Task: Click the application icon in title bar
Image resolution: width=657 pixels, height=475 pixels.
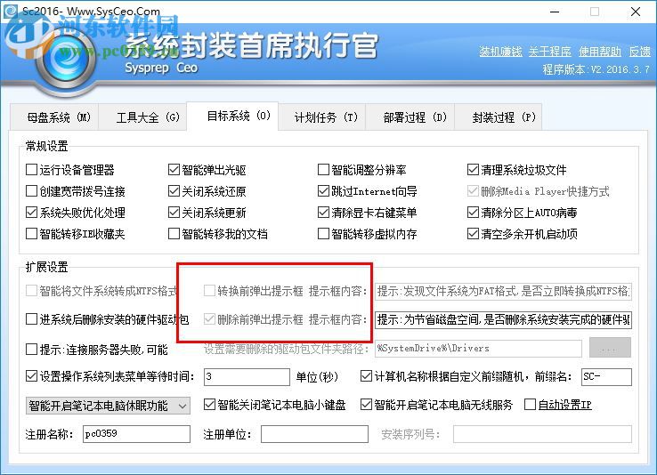Action: pos(10,11)
